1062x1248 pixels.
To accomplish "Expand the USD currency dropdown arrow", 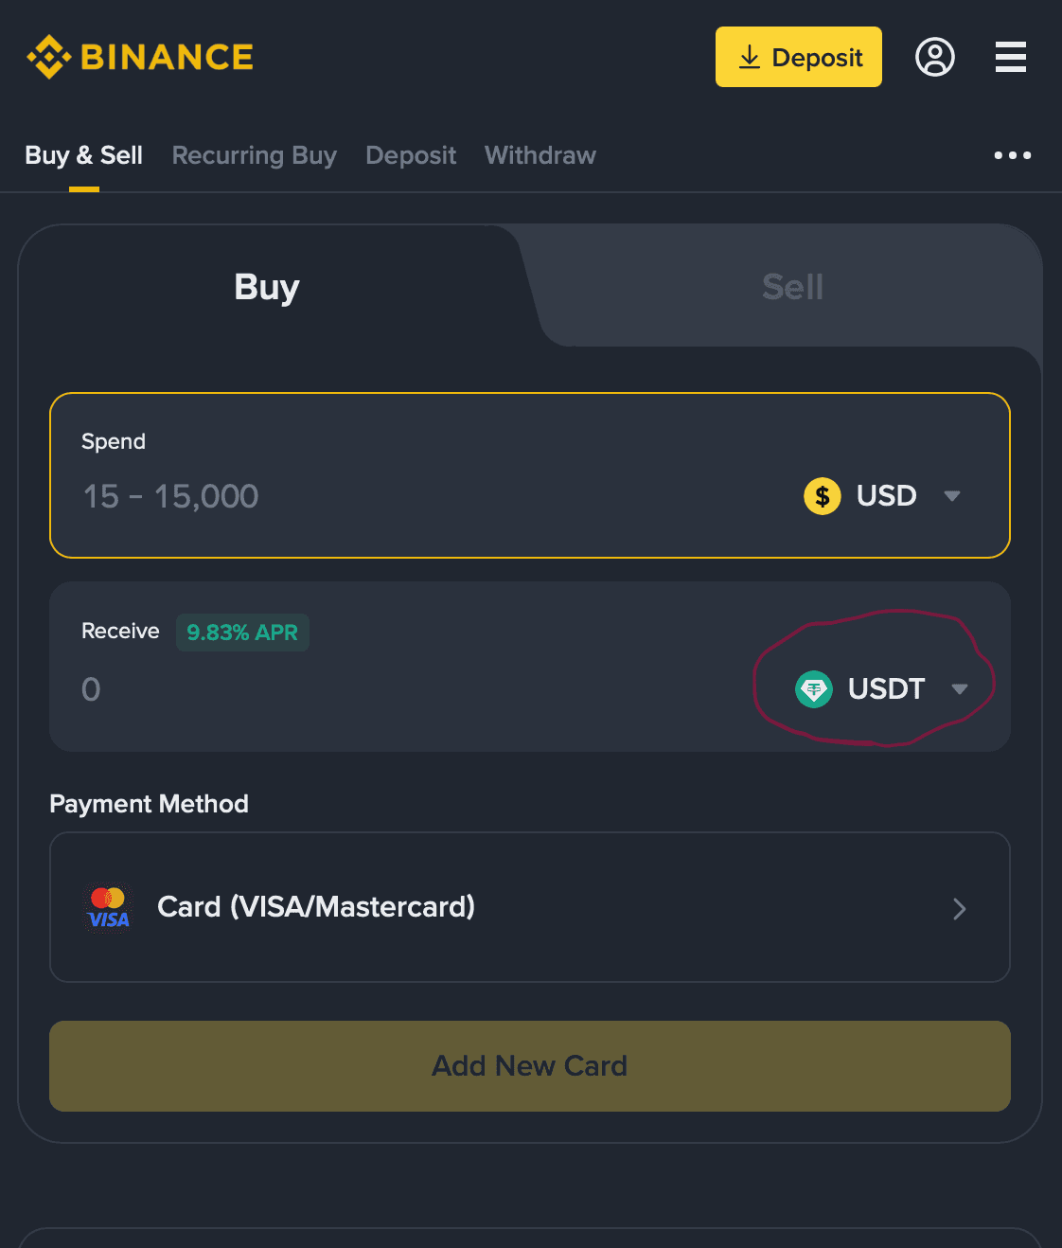I will pyautogui.click(x=952, y=496).
